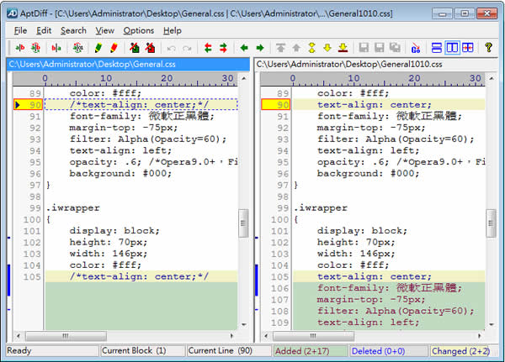The width and height of the screenshot is (505, 362).
Task: Click the green right arrow toolbar icon
Action: pos(259,48)
